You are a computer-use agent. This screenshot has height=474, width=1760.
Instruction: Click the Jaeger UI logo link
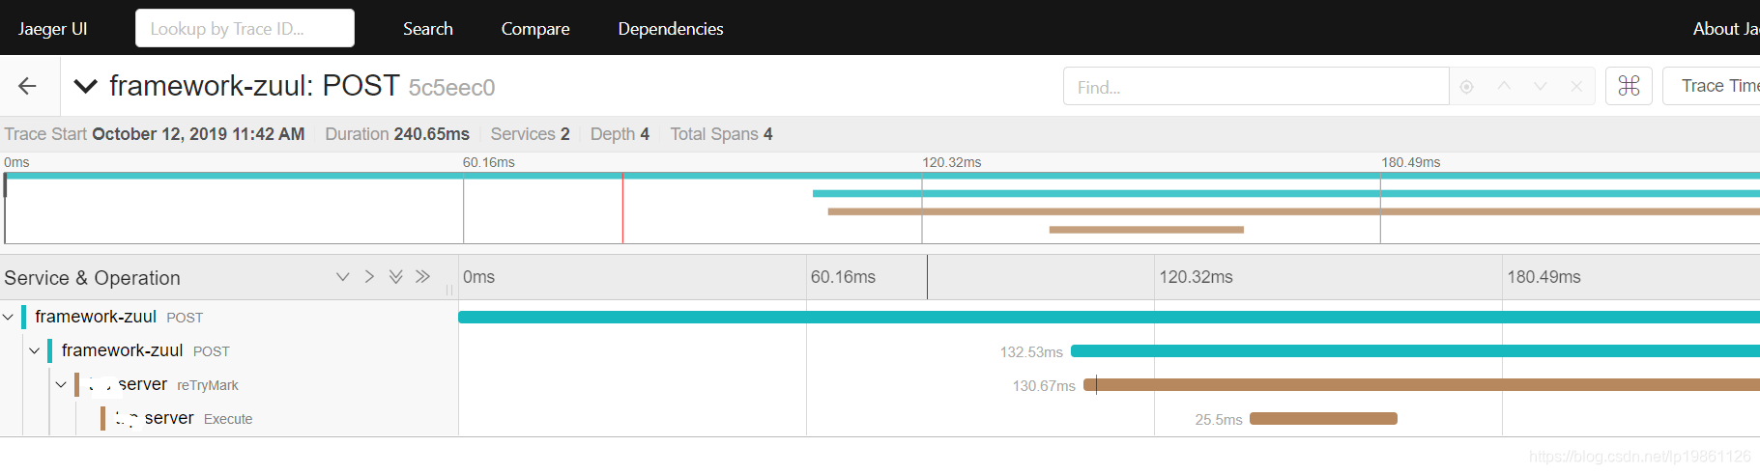click(52, 28)
